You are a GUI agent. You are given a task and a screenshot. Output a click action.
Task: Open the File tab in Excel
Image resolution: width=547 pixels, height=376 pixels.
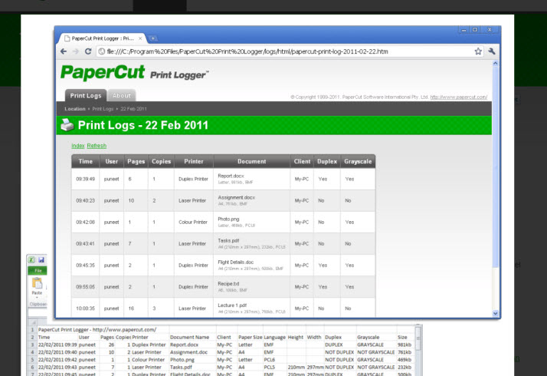coord(38,270)
